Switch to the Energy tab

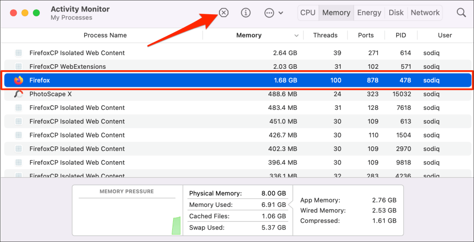tap(369, 12)
